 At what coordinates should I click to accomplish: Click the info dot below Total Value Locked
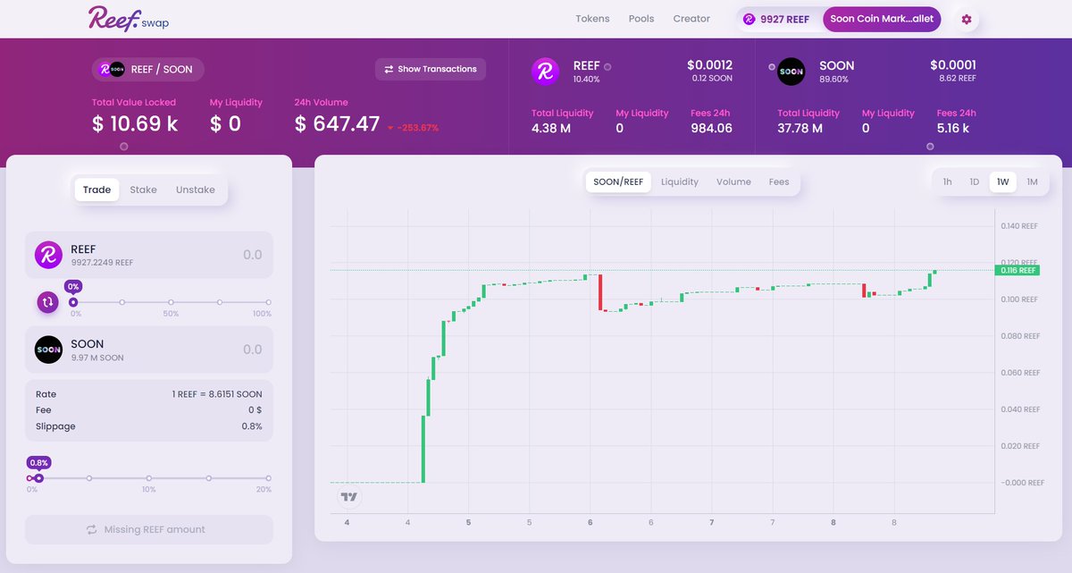click(124, 146)
